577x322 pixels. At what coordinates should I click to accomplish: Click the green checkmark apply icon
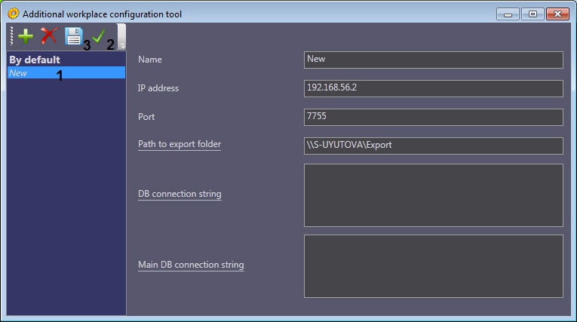98,36
